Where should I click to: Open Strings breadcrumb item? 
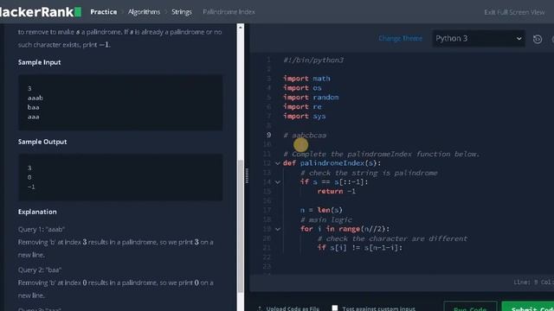(182, 12)
